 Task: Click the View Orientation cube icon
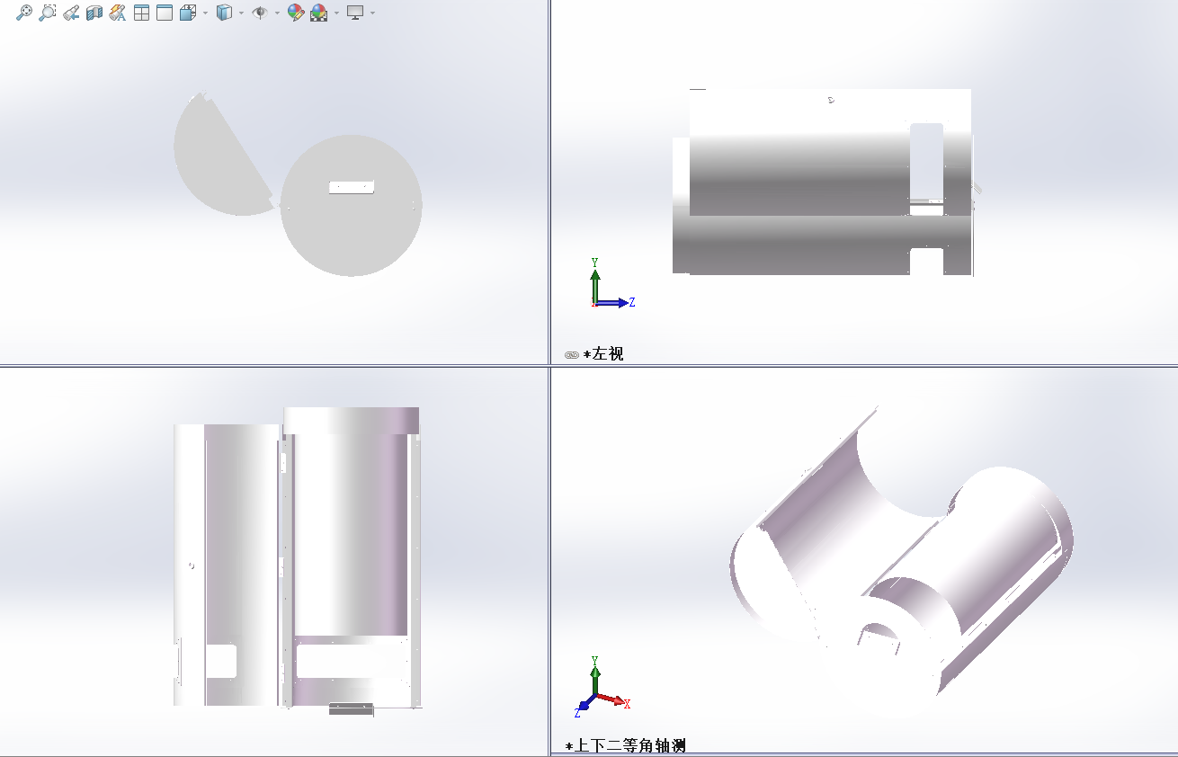coord(187,13)
